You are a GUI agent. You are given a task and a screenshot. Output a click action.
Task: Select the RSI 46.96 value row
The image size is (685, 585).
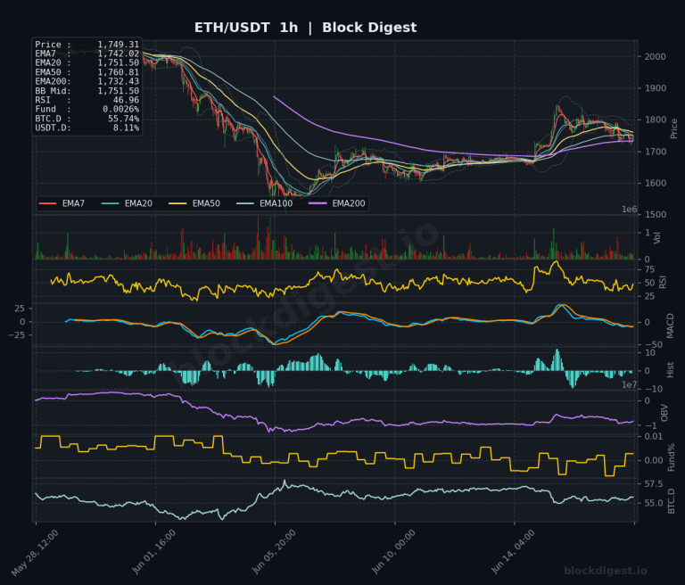coord(87,100)
